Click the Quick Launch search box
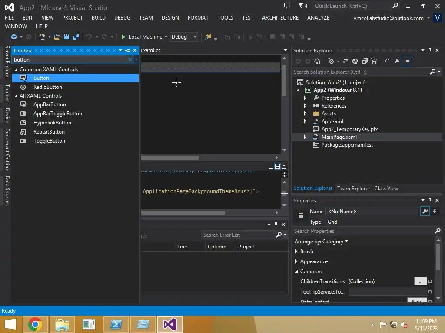Screen dimensions: 445x333 (x=352, y=6)
